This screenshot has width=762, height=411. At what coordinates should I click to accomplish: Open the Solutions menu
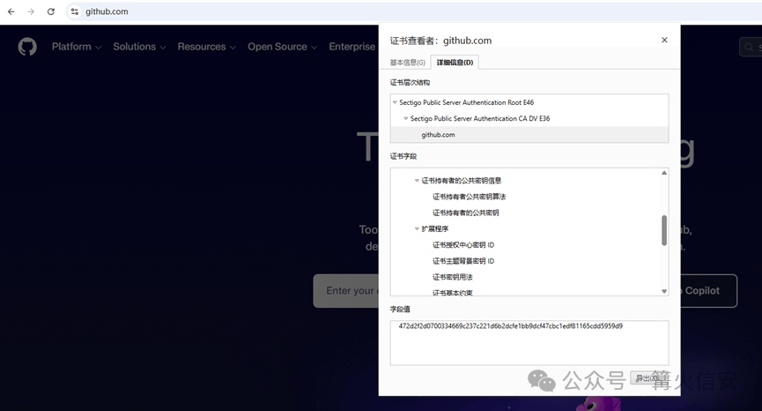[139, 47]
